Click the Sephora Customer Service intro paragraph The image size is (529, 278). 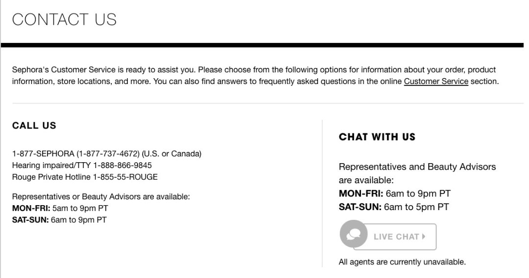tap(255, 76)
